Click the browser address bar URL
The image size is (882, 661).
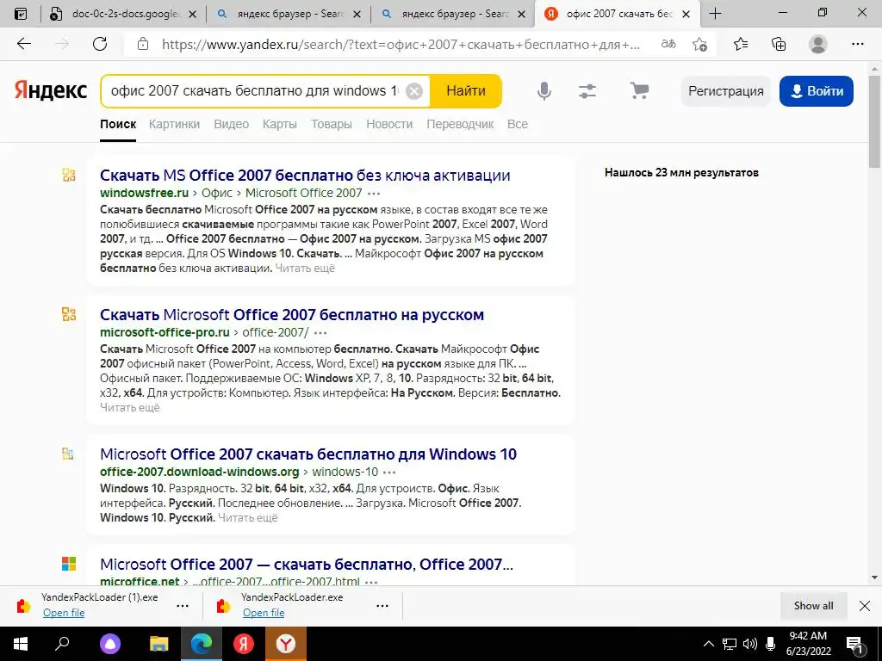pyautogui.click(x=401, y=44)
